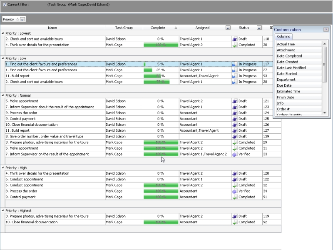Click the 50 % progress bar for Build report
The height and width of the screenshot is (250, 333).
point(161,76)
